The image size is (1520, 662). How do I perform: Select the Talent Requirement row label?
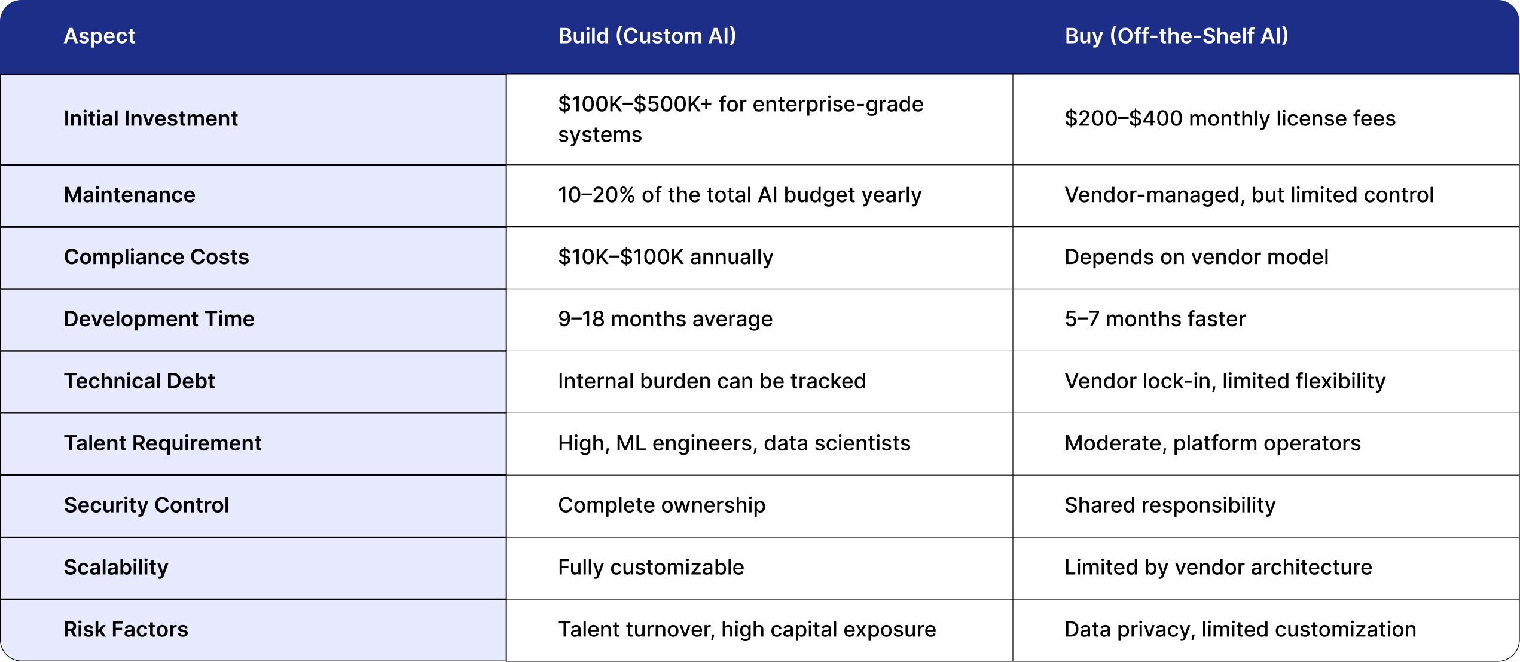(x=163, y=443)
